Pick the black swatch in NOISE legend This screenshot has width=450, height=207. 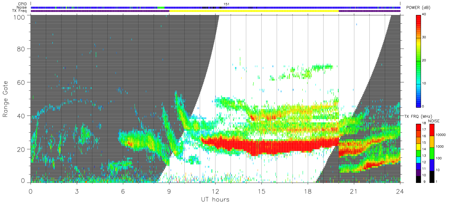click(432, 176)
